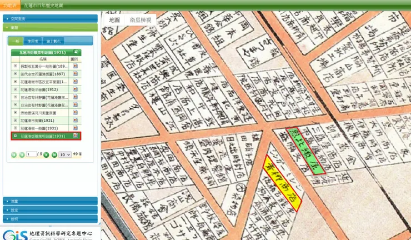Viewport: 411px width, 240px height.
Task: Switch to the 線上數化 tab
Action: 53,41
